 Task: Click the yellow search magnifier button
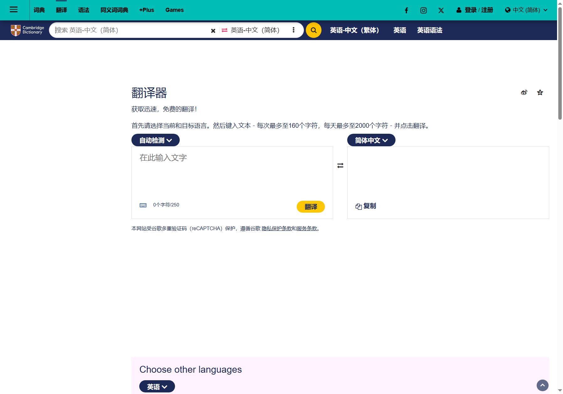tap(314, 30)
